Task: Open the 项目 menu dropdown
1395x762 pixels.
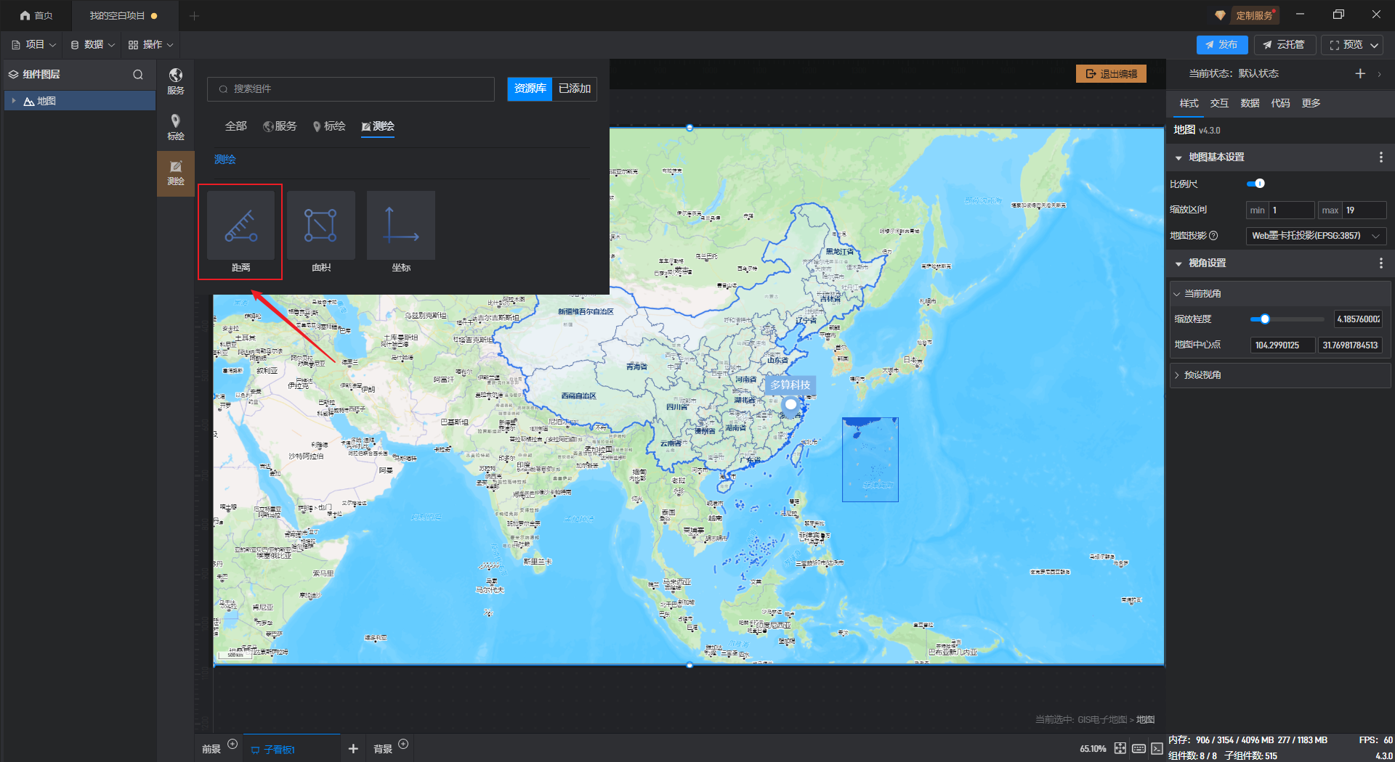Action: tap(33, 45)
